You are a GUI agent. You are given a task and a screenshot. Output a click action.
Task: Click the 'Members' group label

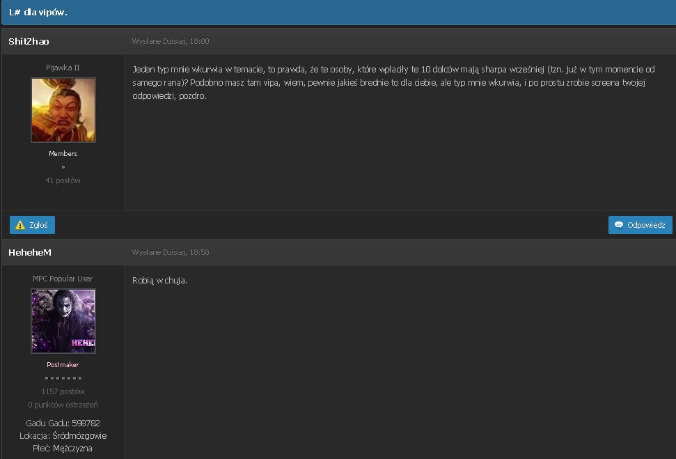pyautogui.click(x=63, y=153)
